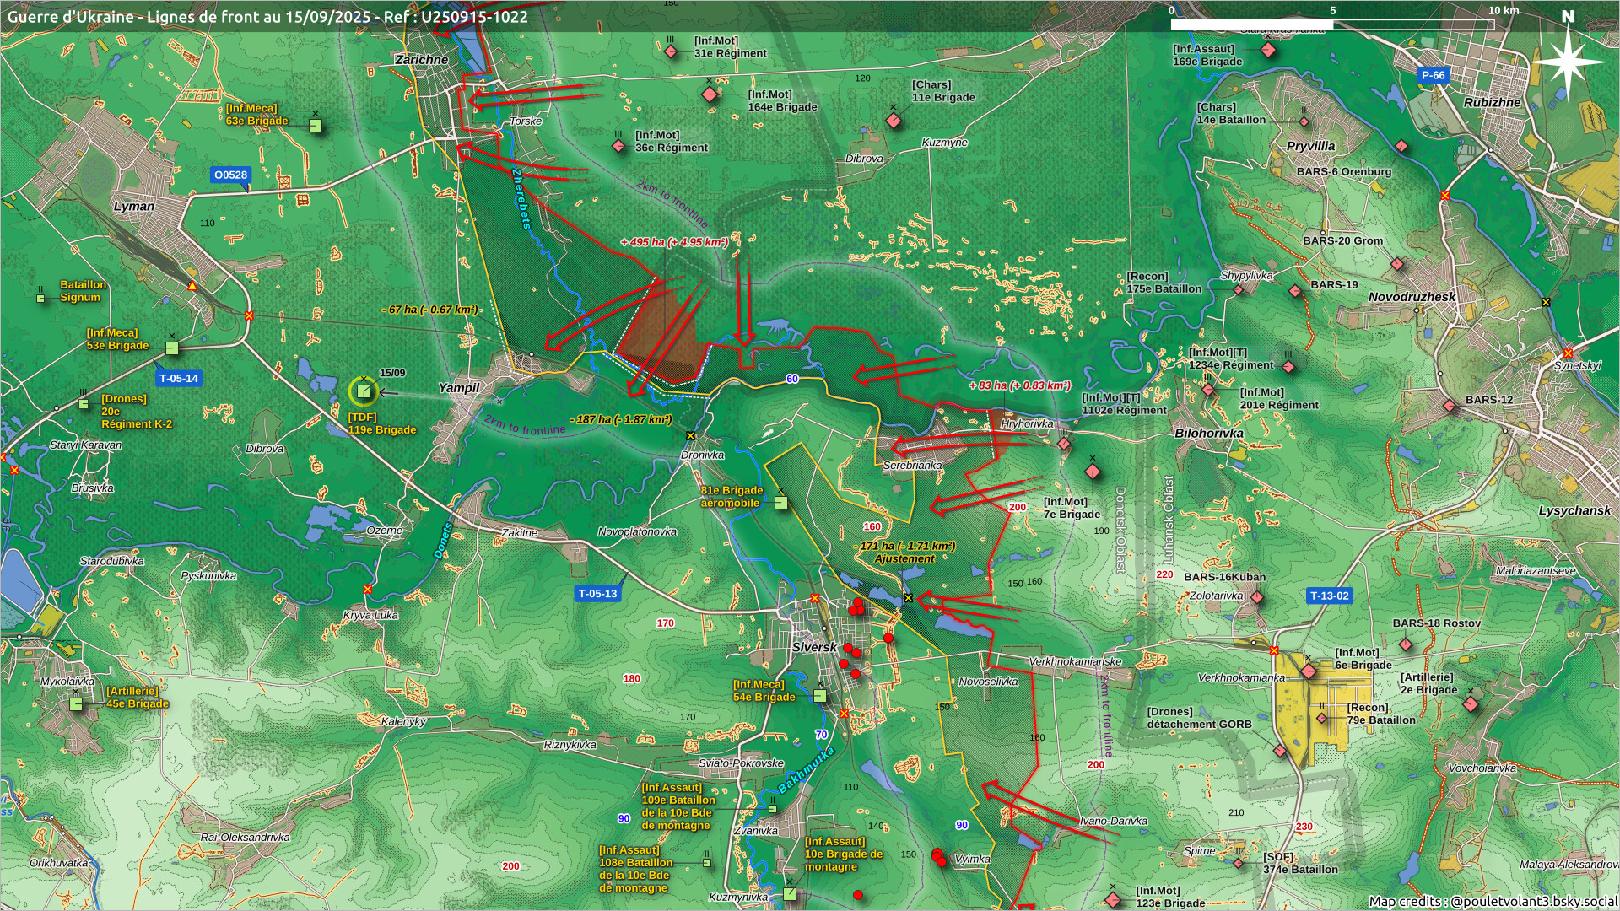Click the 119e Brigade TDF unit icon
1620x911 pixels.
(x=364, y=391)
